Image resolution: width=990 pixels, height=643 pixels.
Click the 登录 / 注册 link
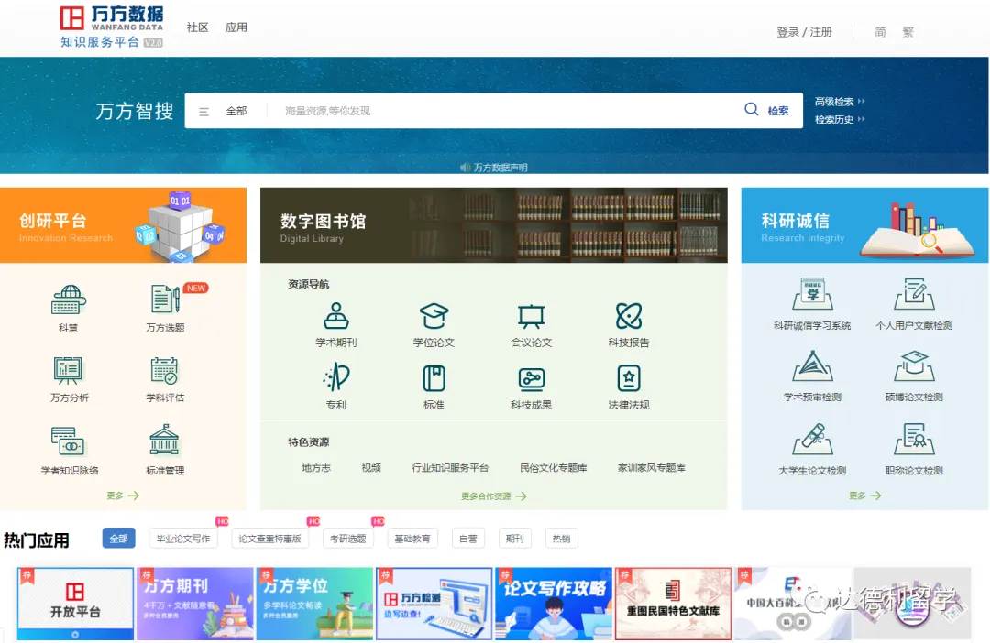[805, 31]
